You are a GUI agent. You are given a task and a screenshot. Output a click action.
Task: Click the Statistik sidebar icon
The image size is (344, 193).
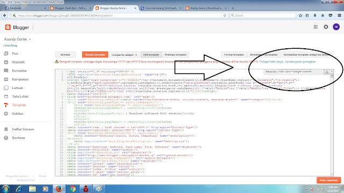tap(6, 62)
